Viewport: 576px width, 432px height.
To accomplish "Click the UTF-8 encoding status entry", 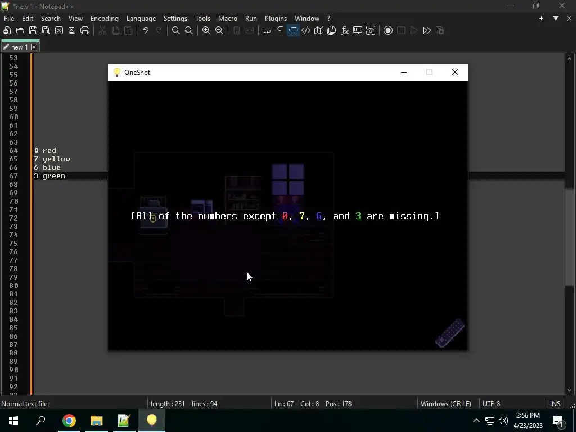I will click(492, 404).
